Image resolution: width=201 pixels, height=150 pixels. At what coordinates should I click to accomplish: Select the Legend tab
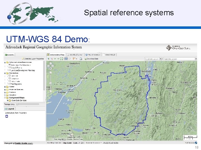pos(9,109)
